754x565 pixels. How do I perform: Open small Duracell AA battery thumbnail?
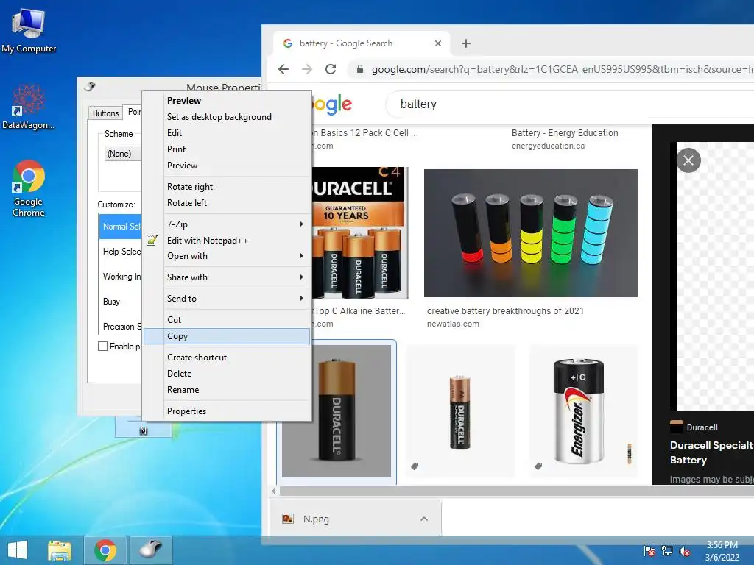click(x=460, y=411)
